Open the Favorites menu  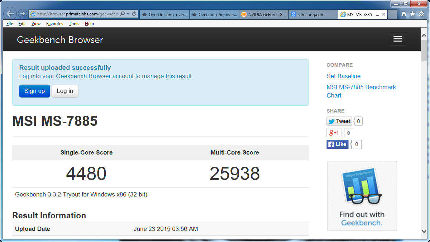54,24
